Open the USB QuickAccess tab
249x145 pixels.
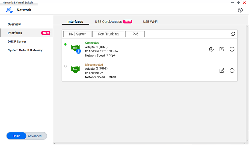(108, 22)
